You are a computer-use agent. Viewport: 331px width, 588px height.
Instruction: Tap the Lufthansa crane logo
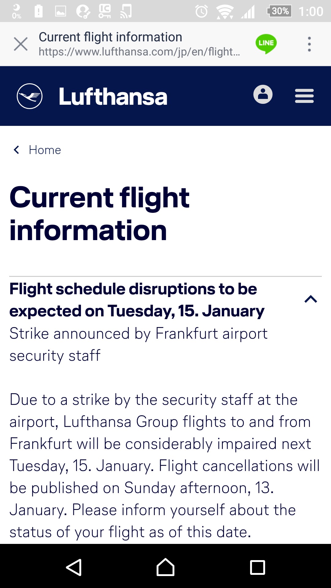click(x=29, y=96)
